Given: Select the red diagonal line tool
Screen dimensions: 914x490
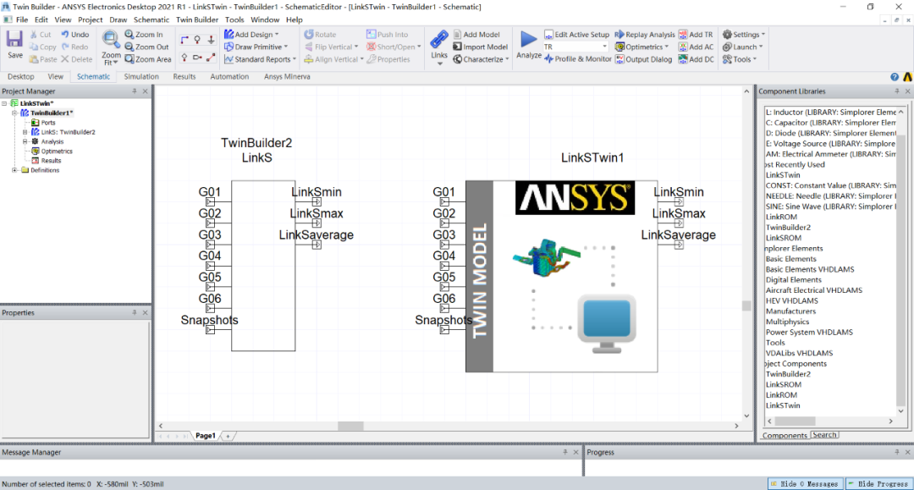Looking at the screenshot, I should click(x=211, y=57).
